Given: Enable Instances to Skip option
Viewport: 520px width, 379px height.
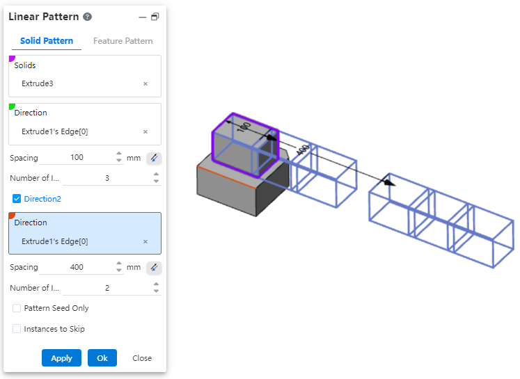Looking at the screenshot, I should pyautogui.click(x=17, y=329).
